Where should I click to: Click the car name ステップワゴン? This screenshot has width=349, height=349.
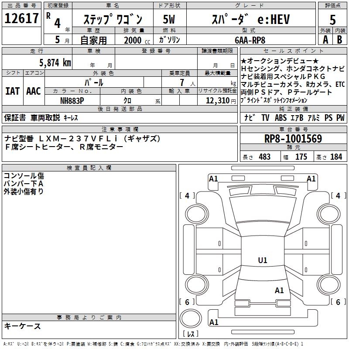pos(113,19)
